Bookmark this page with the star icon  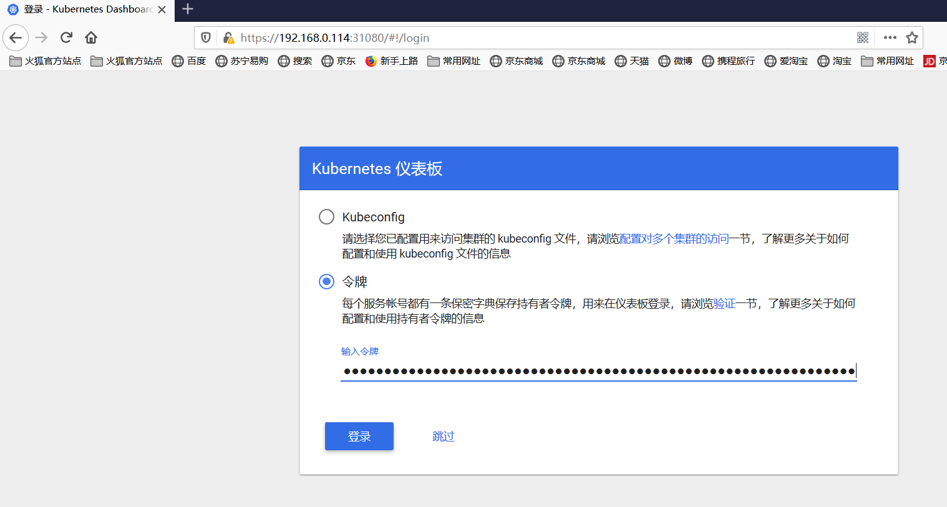tap(912, 38)
